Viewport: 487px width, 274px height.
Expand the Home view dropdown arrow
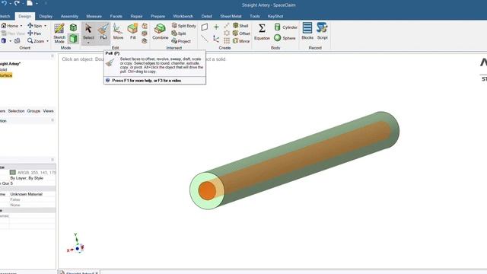21,26
